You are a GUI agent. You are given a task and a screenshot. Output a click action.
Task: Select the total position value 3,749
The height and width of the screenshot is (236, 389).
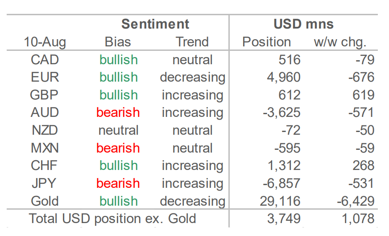tap(284, 219)
